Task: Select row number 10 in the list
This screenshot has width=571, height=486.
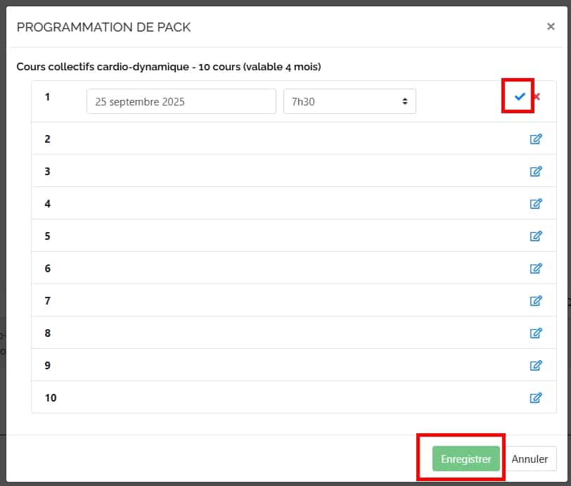Action: (51, 398)
